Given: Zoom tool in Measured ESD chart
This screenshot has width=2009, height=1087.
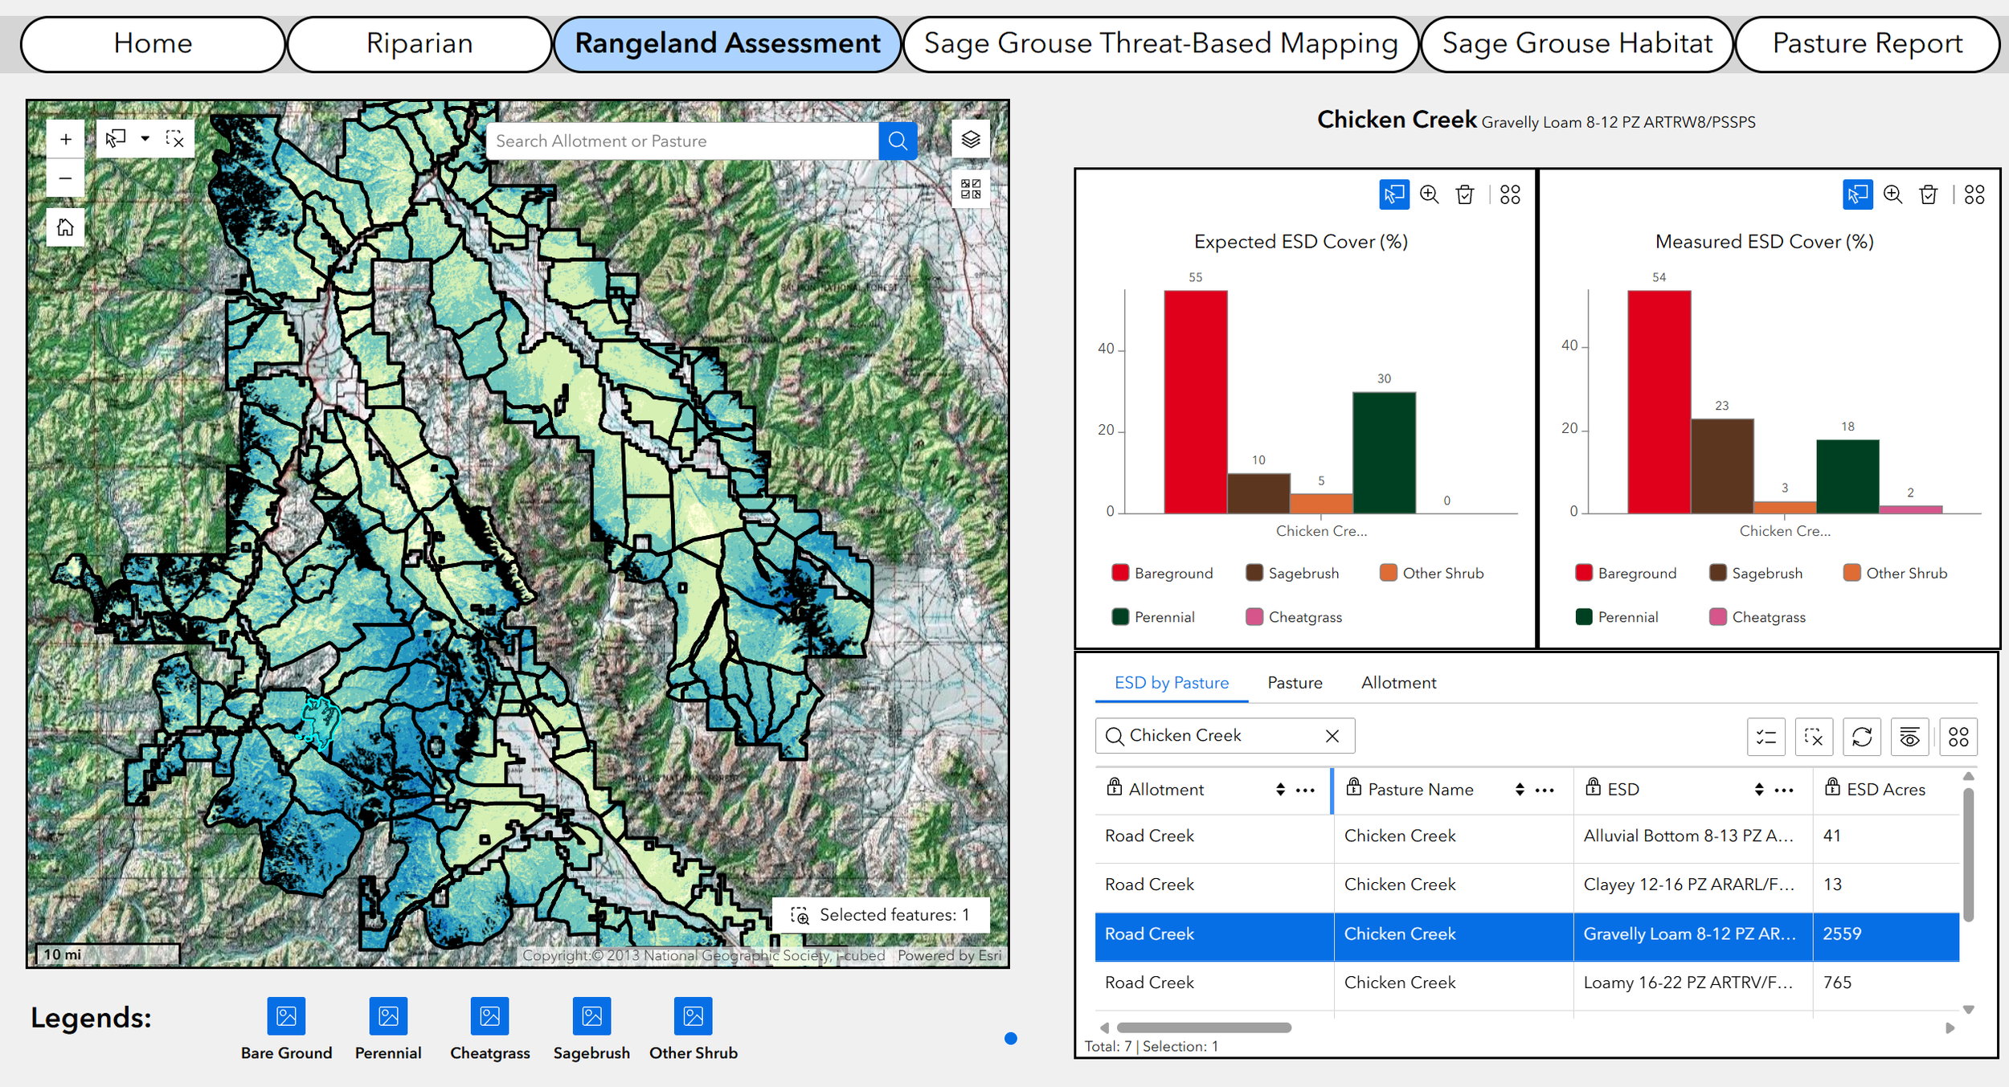Looking at the screenshot, I should pyautogui.click(x=1892, y=194).
